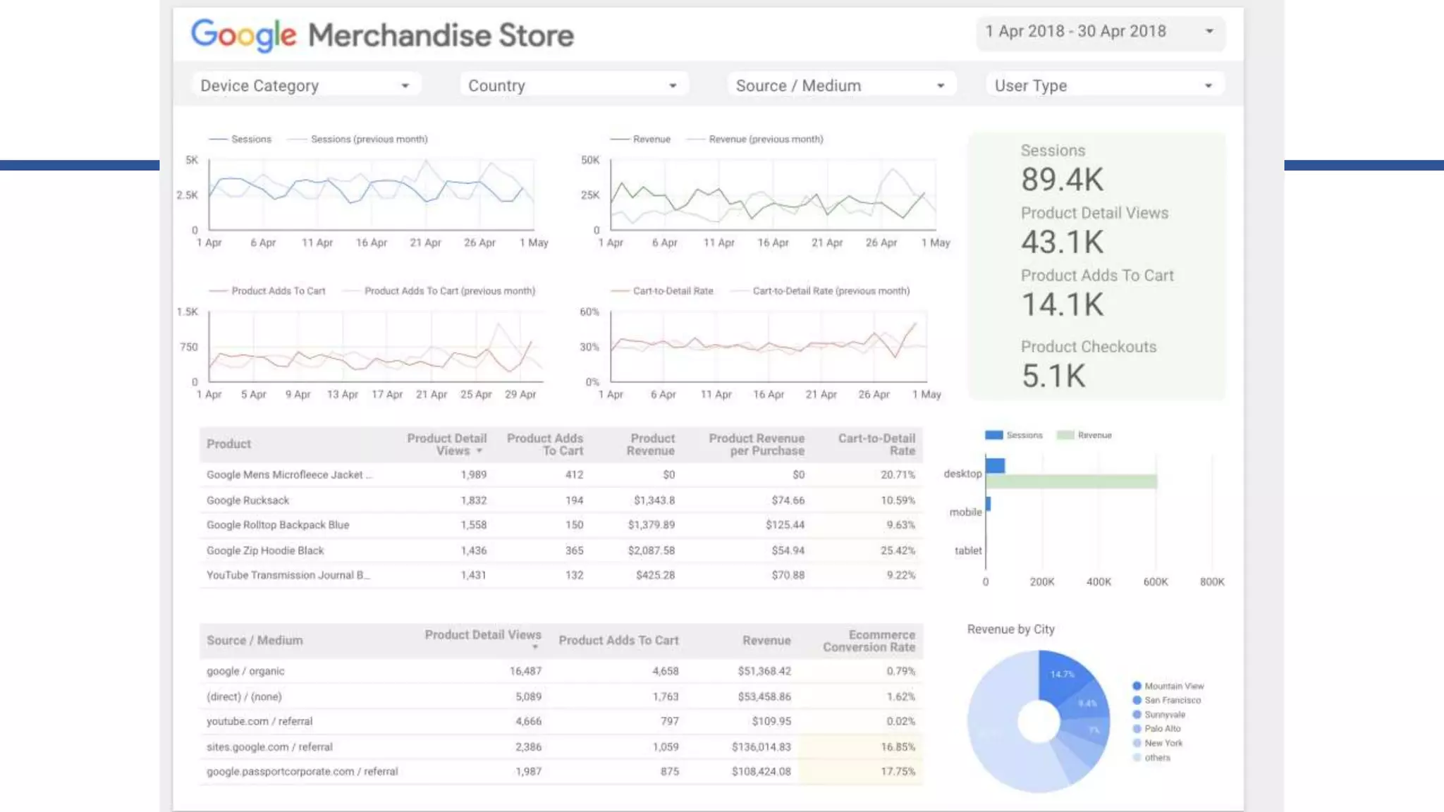The height and width of the screenshot is (812, 1444).
Task: Click the desktop revenue bar
Action: pos(1072,481)
